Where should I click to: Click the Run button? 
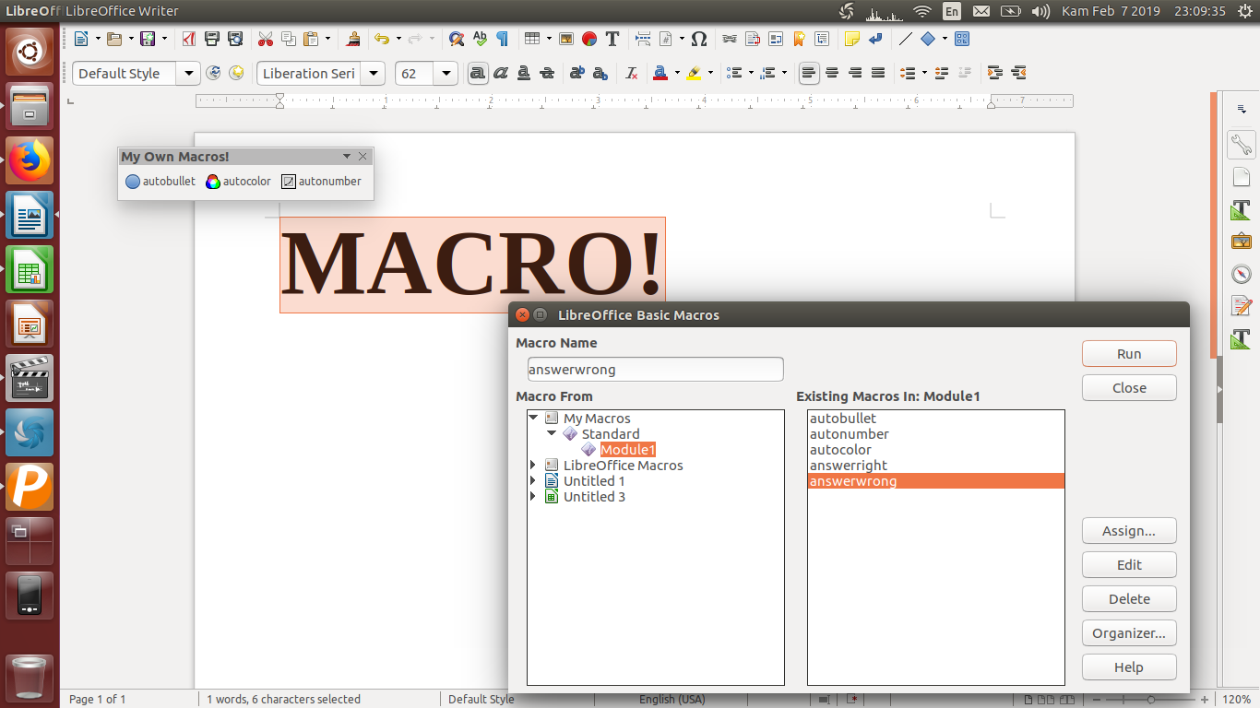click(1129, 354)
